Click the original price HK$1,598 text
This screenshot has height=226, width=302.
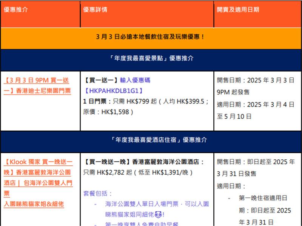tap(115, 112)
